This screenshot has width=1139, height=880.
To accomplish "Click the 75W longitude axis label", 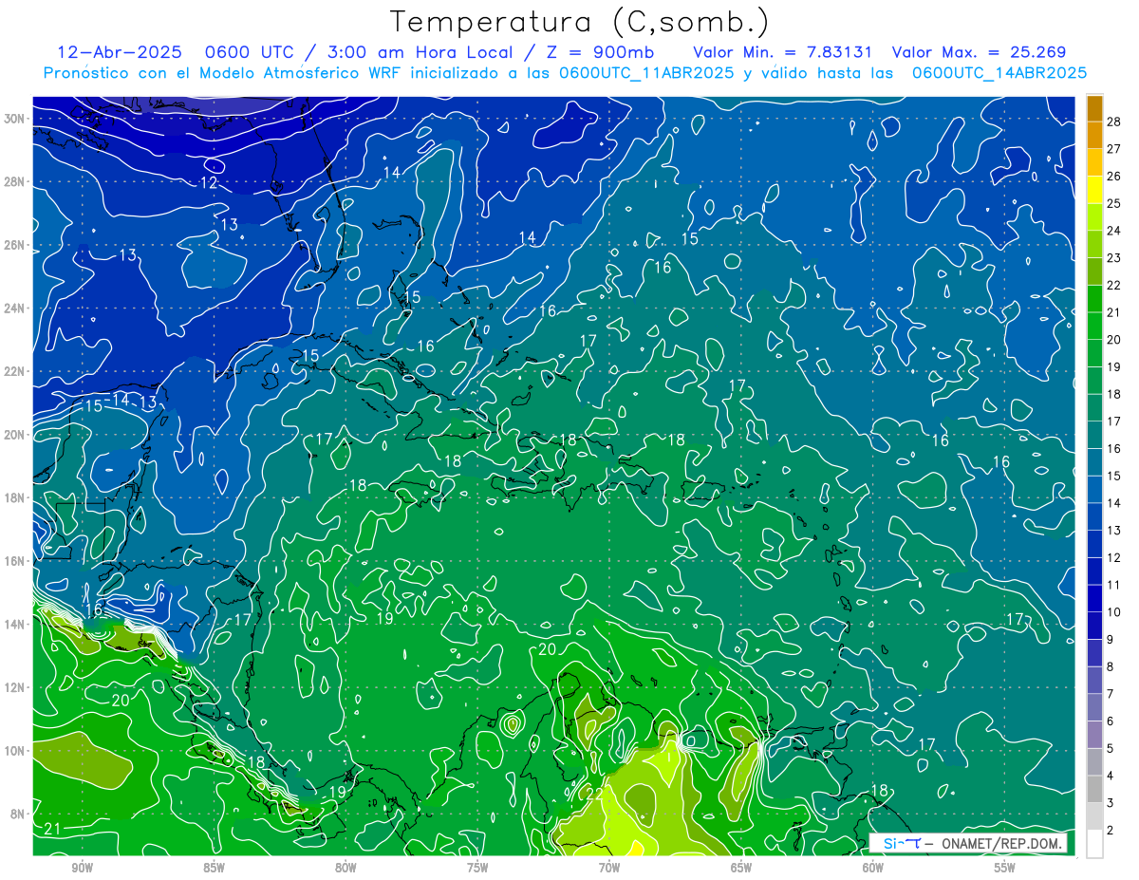I will (x=477, y=868).
